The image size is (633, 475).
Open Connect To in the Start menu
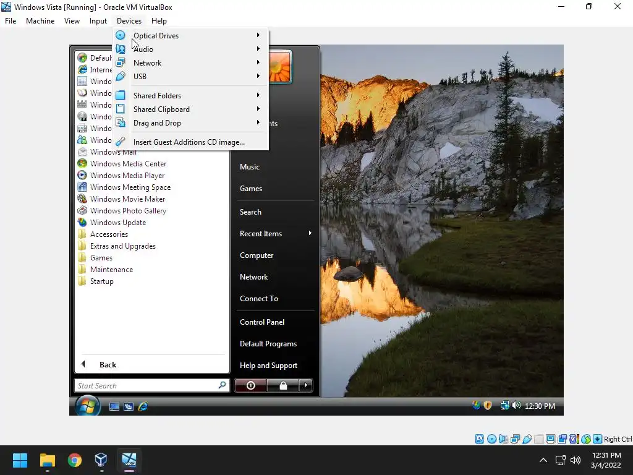[x=259, y=299]
